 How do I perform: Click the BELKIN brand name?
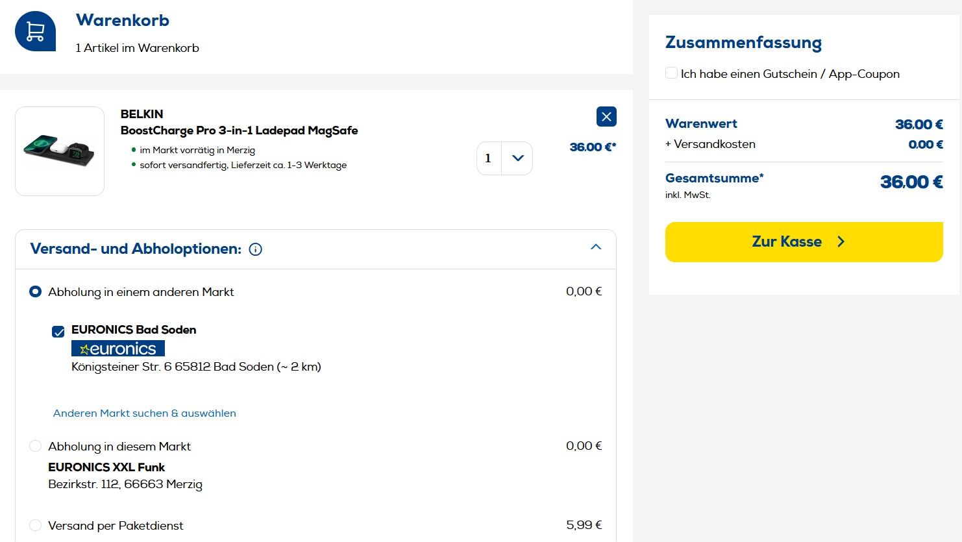[142, 114]
